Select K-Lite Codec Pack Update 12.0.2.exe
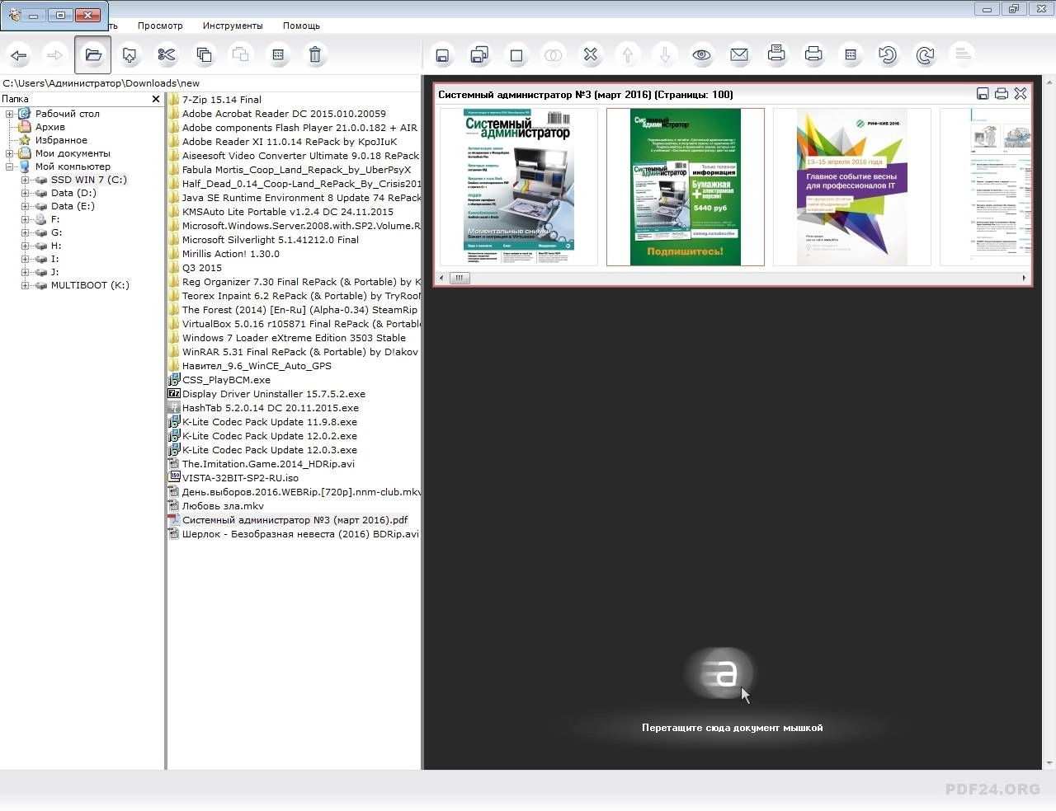The height and width of the screenshot is (811, 1056). point(270,436)
